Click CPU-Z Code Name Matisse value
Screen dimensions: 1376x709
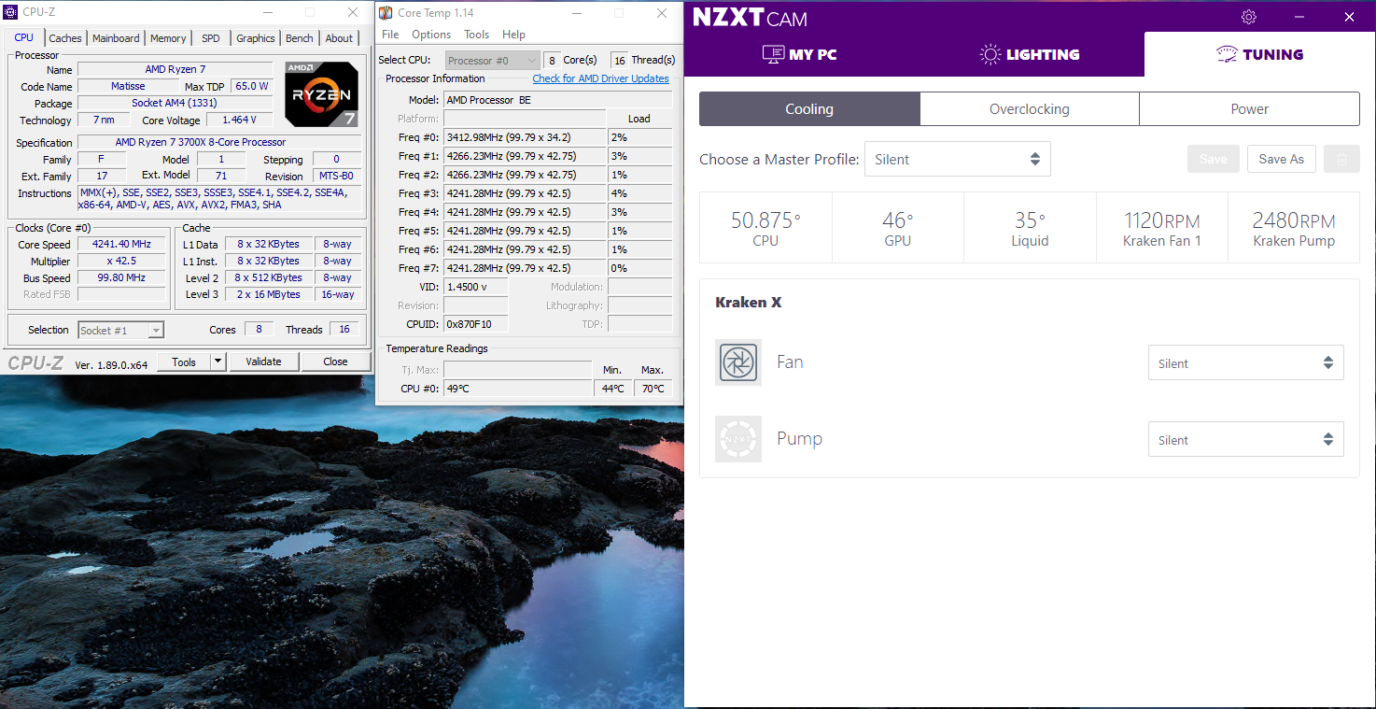coord(128,86)
